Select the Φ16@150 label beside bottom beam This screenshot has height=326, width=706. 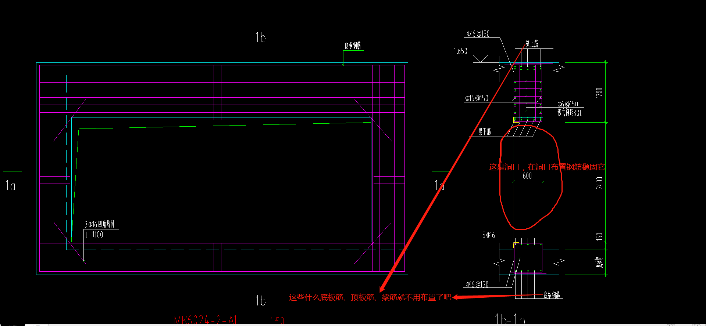tap(477, 284)
